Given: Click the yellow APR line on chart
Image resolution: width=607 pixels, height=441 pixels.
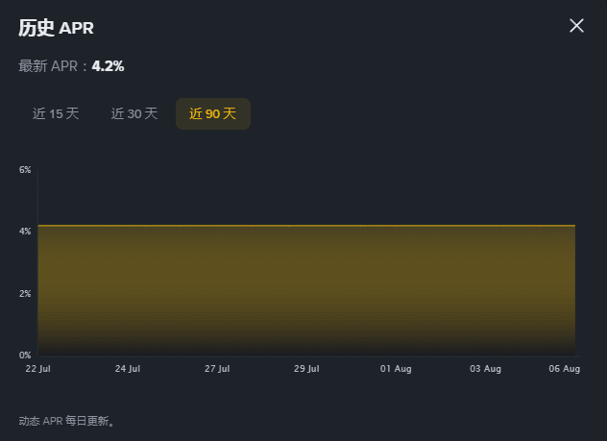Looking at the screenshot, I should [306, 225].
